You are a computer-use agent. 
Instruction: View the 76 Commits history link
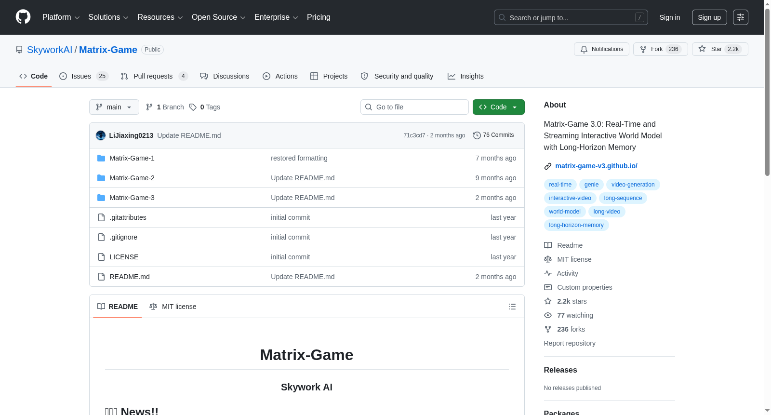point(494,135)
